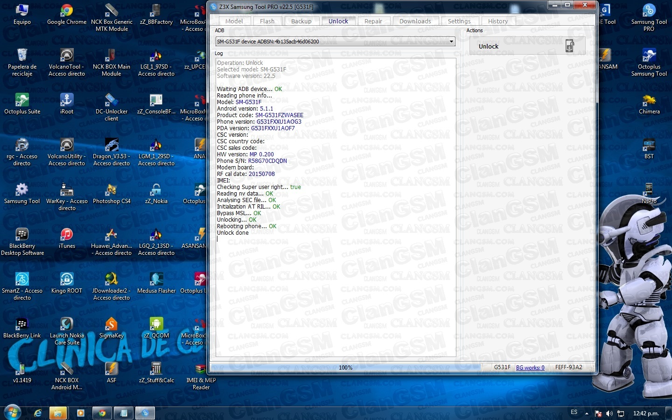
Task: Open zZ_QCOM desktop icon
Action: coord(156,328)
